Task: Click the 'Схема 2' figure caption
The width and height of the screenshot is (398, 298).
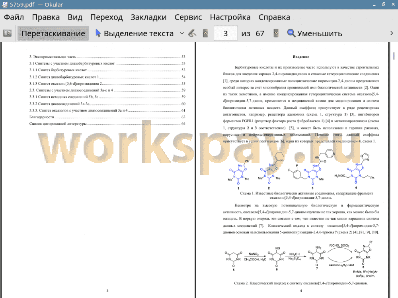Action: click(301, 283)
